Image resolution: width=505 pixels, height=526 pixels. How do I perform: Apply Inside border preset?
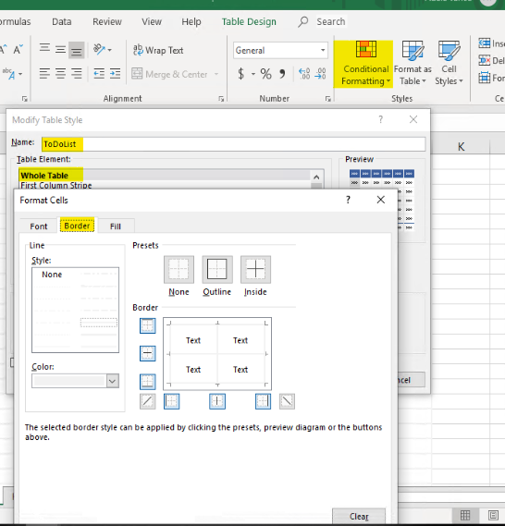(x=255, y=270)
